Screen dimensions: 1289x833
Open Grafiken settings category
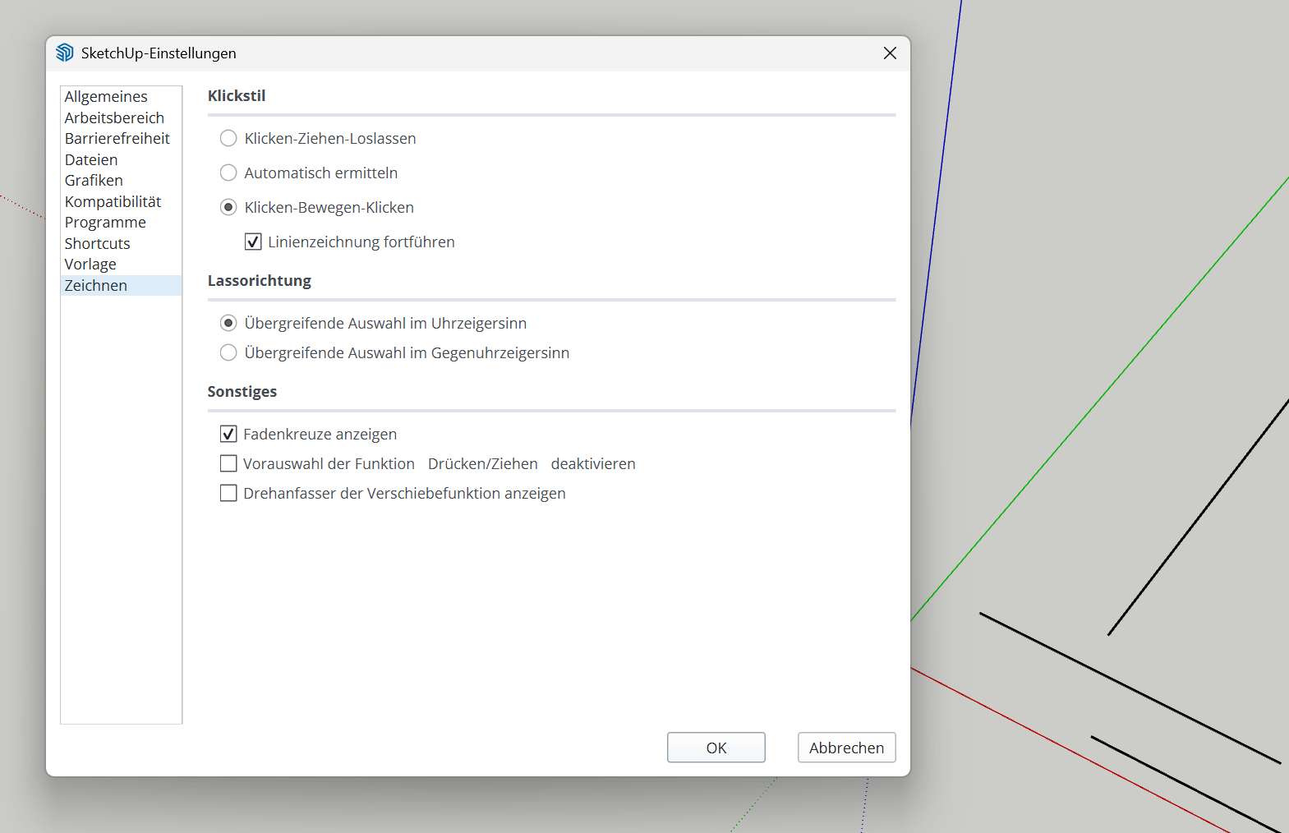(94, 181)
